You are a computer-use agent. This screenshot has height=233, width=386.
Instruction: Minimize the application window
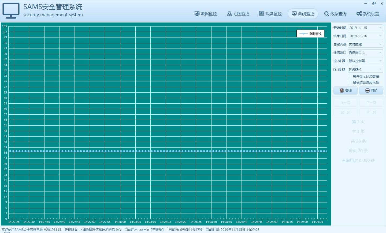[366, 3]
